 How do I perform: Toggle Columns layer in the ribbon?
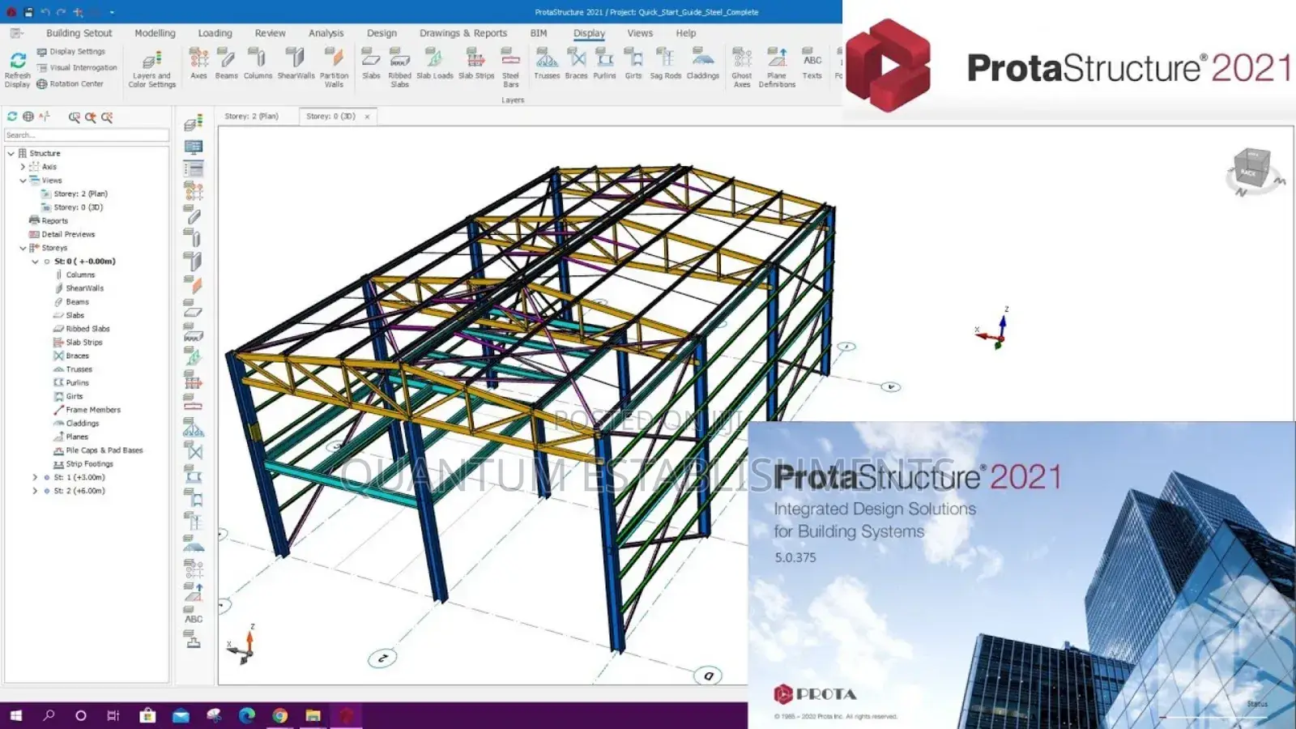258,64
